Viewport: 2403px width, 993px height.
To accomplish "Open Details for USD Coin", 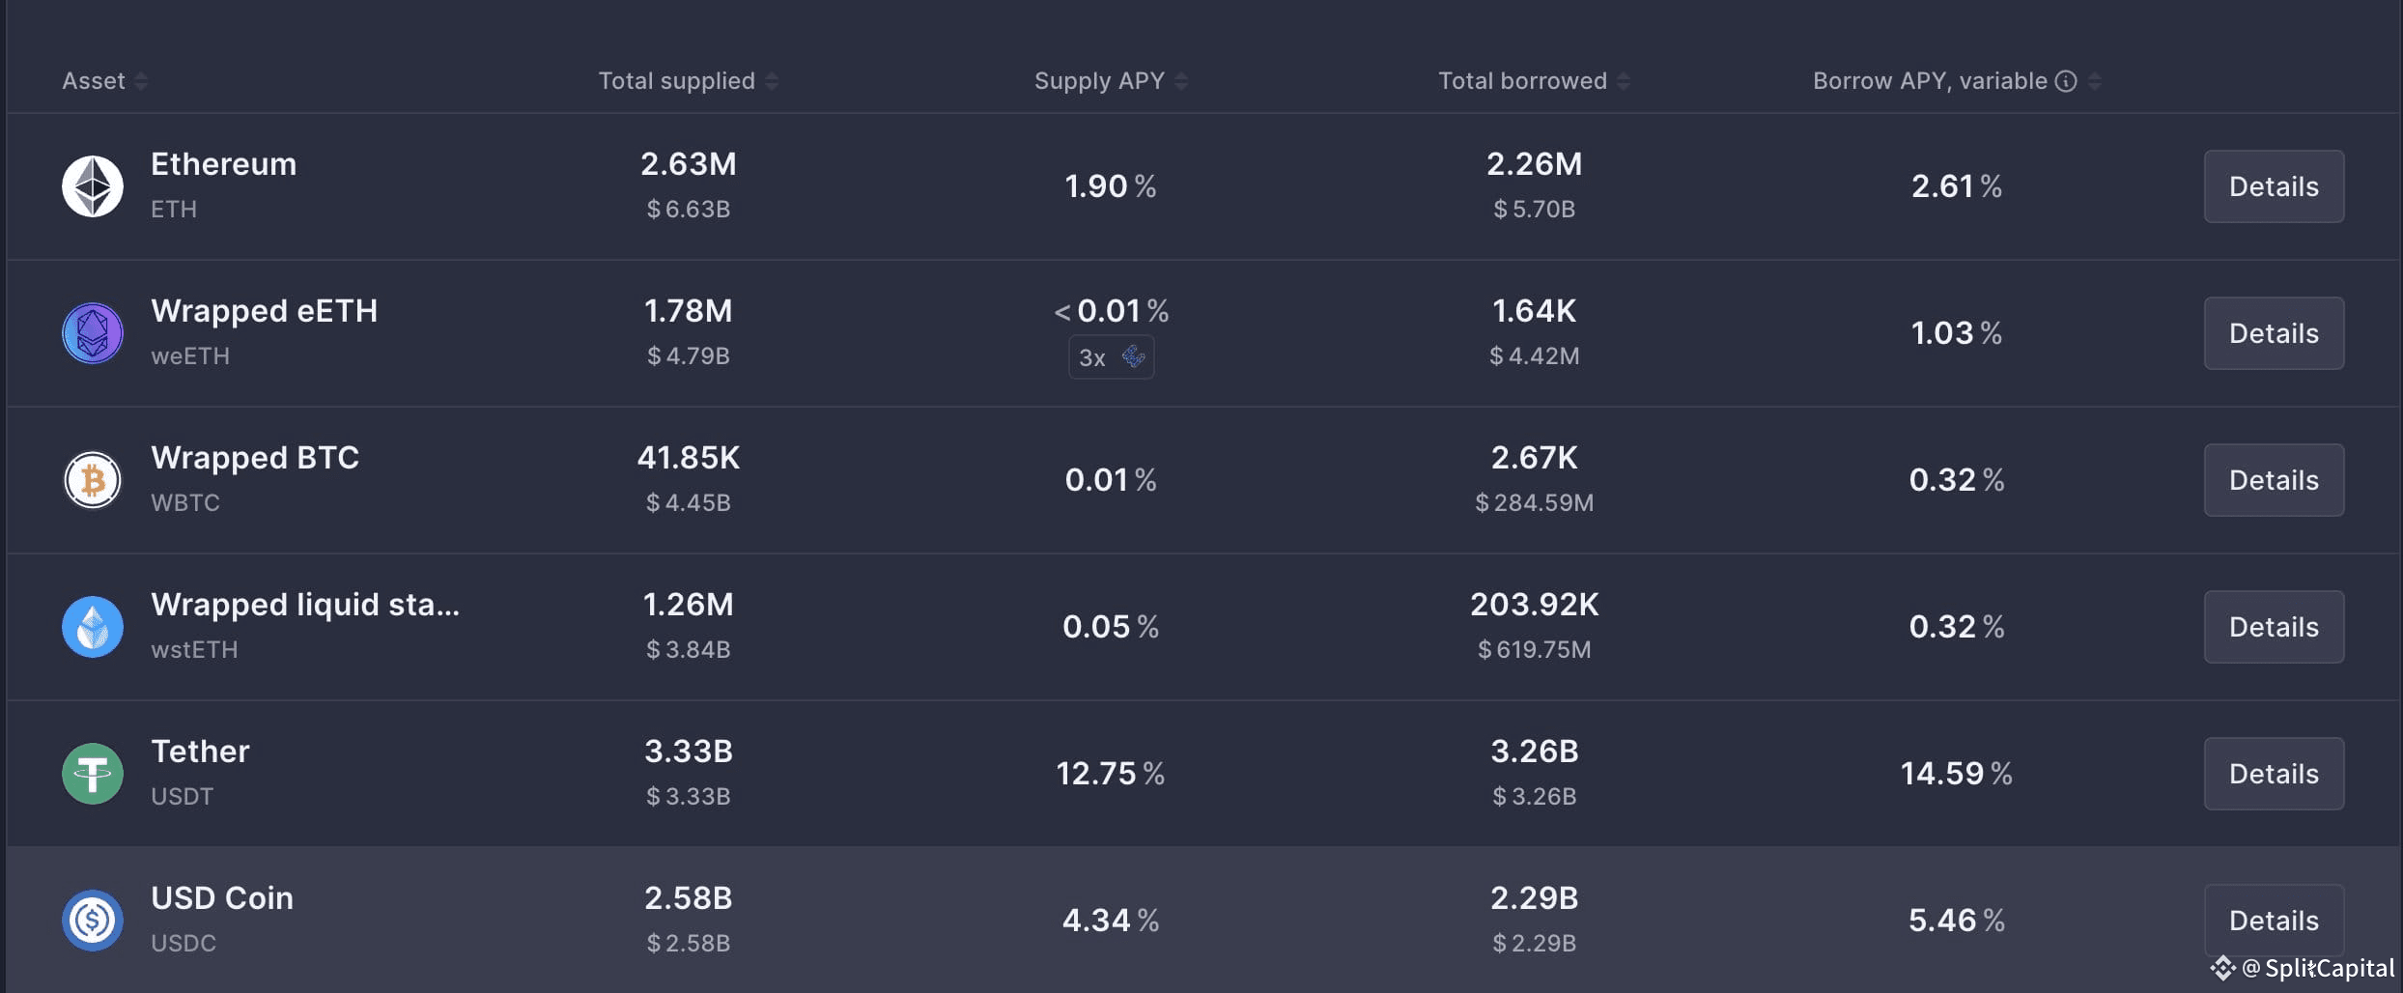I will point(2274,921).
